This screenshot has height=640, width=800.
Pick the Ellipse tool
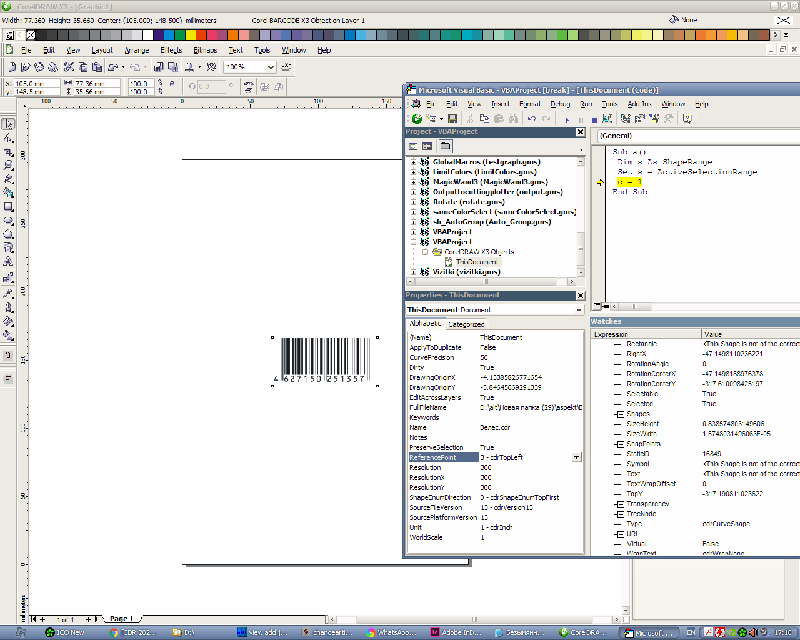point(8,220)
